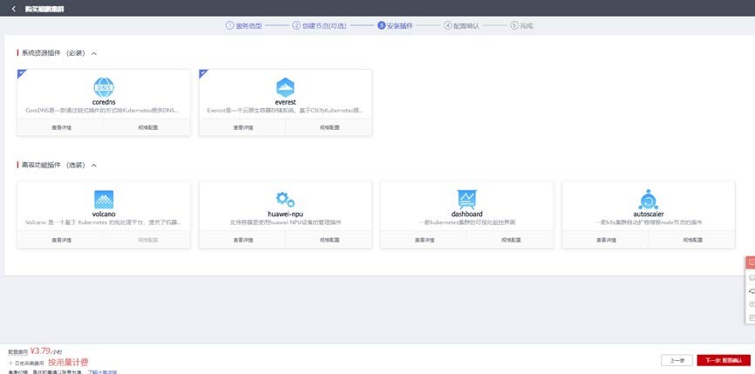Click the 上一步 previous step button
Screen dimensions: 755x374
677,360
